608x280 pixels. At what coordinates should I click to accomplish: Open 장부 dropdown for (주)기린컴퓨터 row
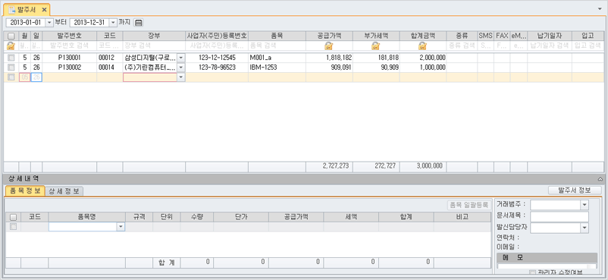pos(181,68)
